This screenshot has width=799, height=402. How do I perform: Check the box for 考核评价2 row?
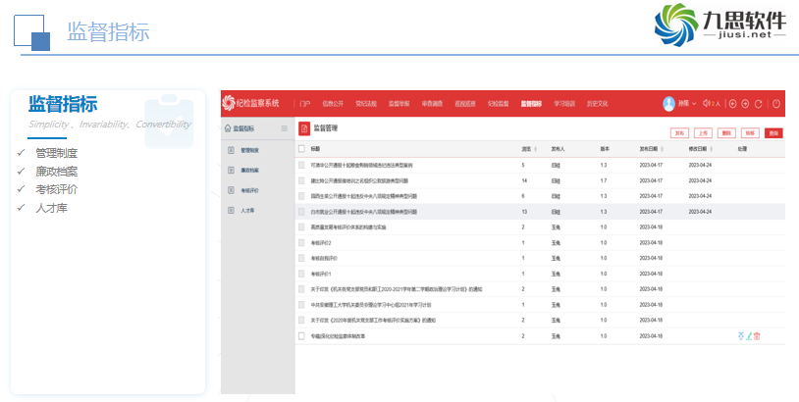[302, 242]
